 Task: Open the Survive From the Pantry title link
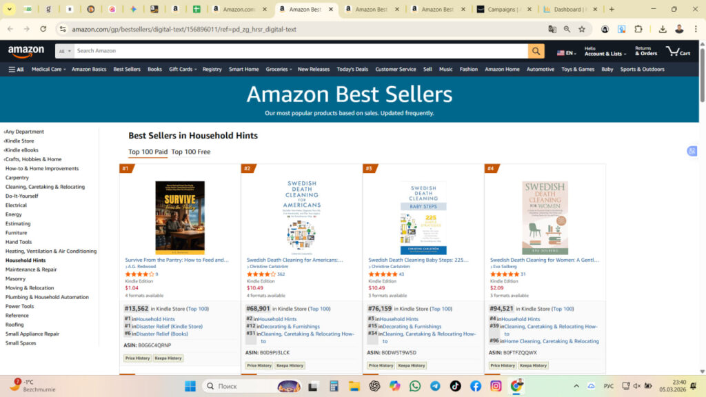click(x=176, y=260)
